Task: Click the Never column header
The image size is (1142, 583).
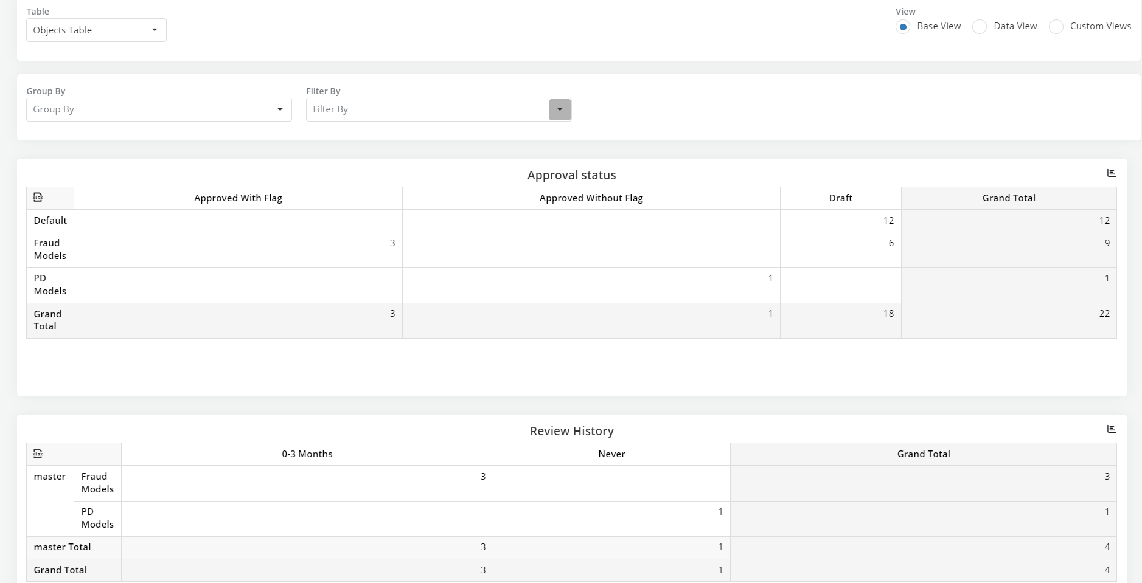Action: (611, 454)
